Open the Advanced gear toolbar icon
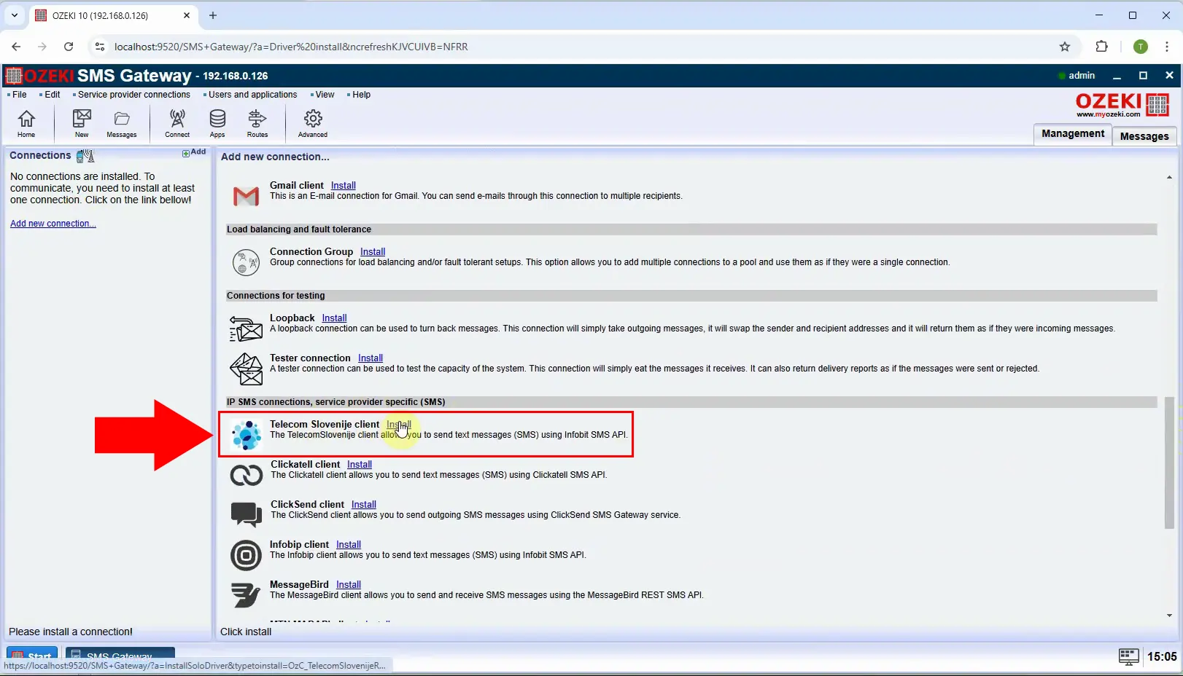This screenshot has height=676, width=1183. 313,122
